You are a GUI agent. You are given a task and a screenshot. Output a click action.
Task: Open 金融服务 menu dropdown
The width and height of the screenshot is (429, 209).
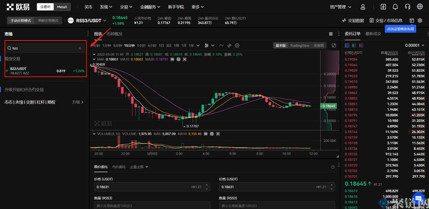coord(150,7)
